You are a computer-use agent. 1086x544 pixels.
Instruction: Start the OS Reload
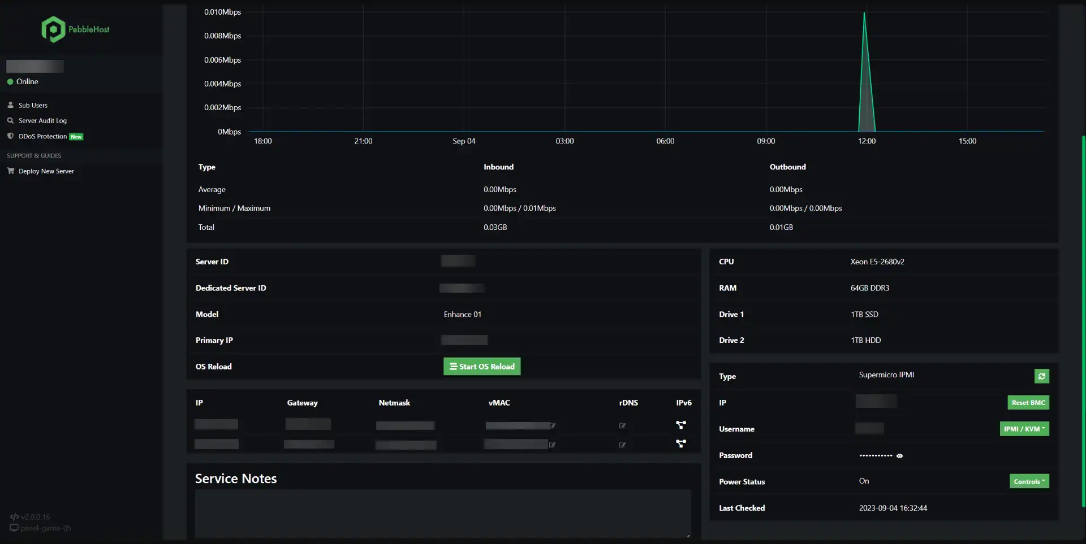(x=482, y=367)
